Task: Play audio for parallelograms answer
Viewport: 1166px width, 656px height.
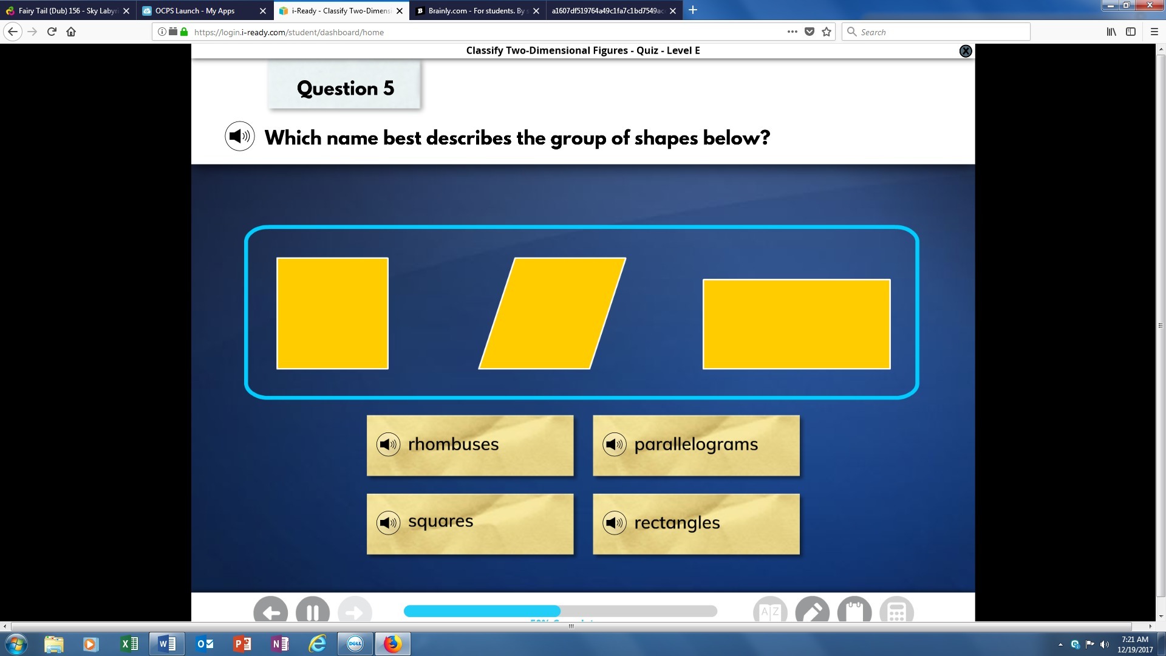Action: (x=614, y=445)
